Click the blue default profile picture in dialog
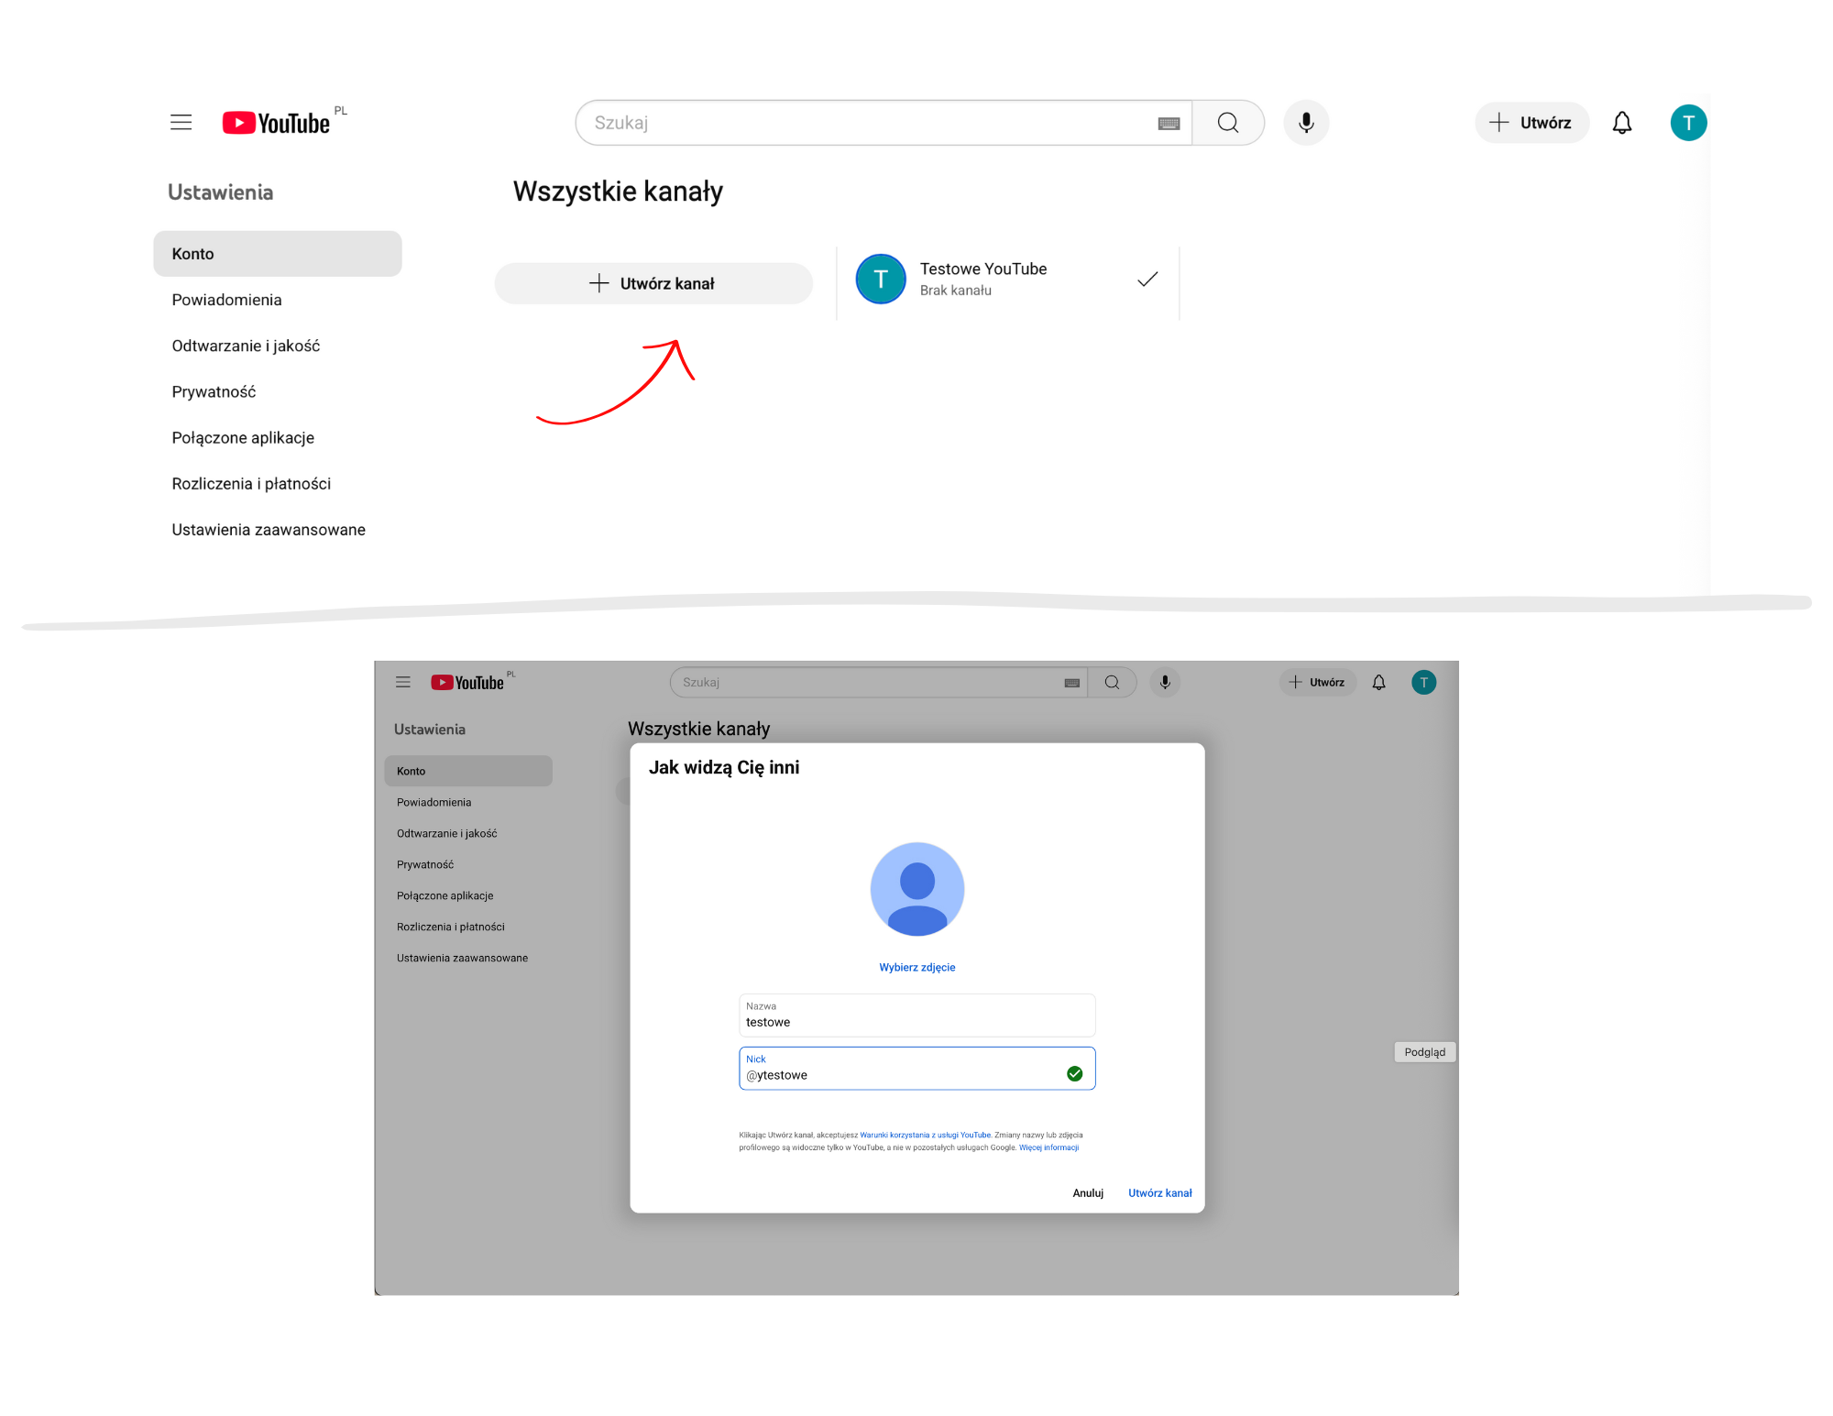 (x=916, y=889)
